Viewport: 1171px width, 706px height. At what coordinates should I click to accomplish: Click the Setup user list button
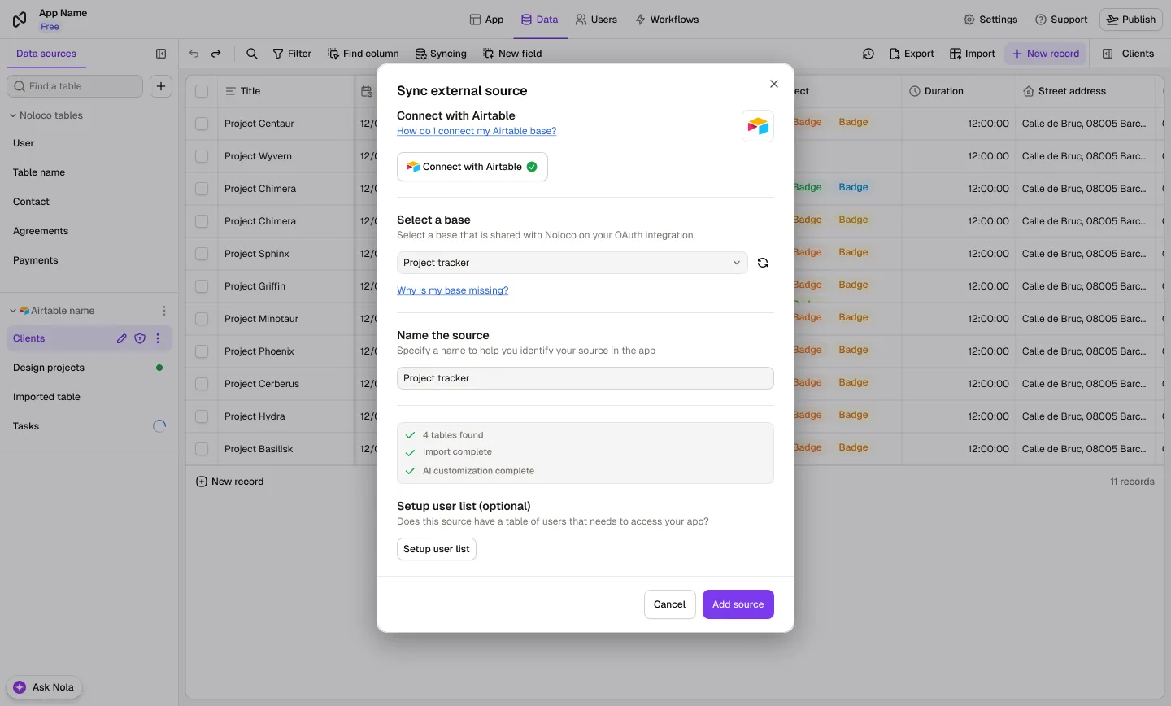[437, 549]
